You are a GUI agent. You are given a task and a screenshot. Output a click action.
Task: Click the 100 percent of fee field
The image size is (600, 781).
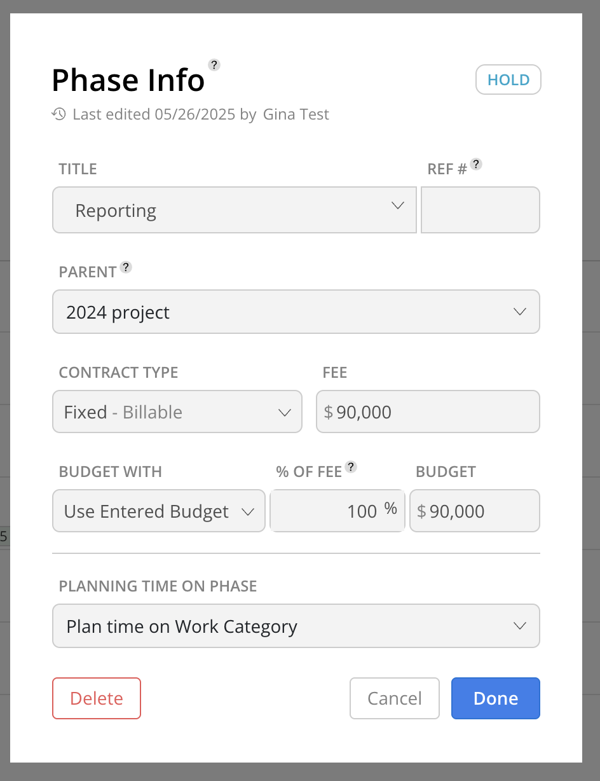tap(337, 511)
